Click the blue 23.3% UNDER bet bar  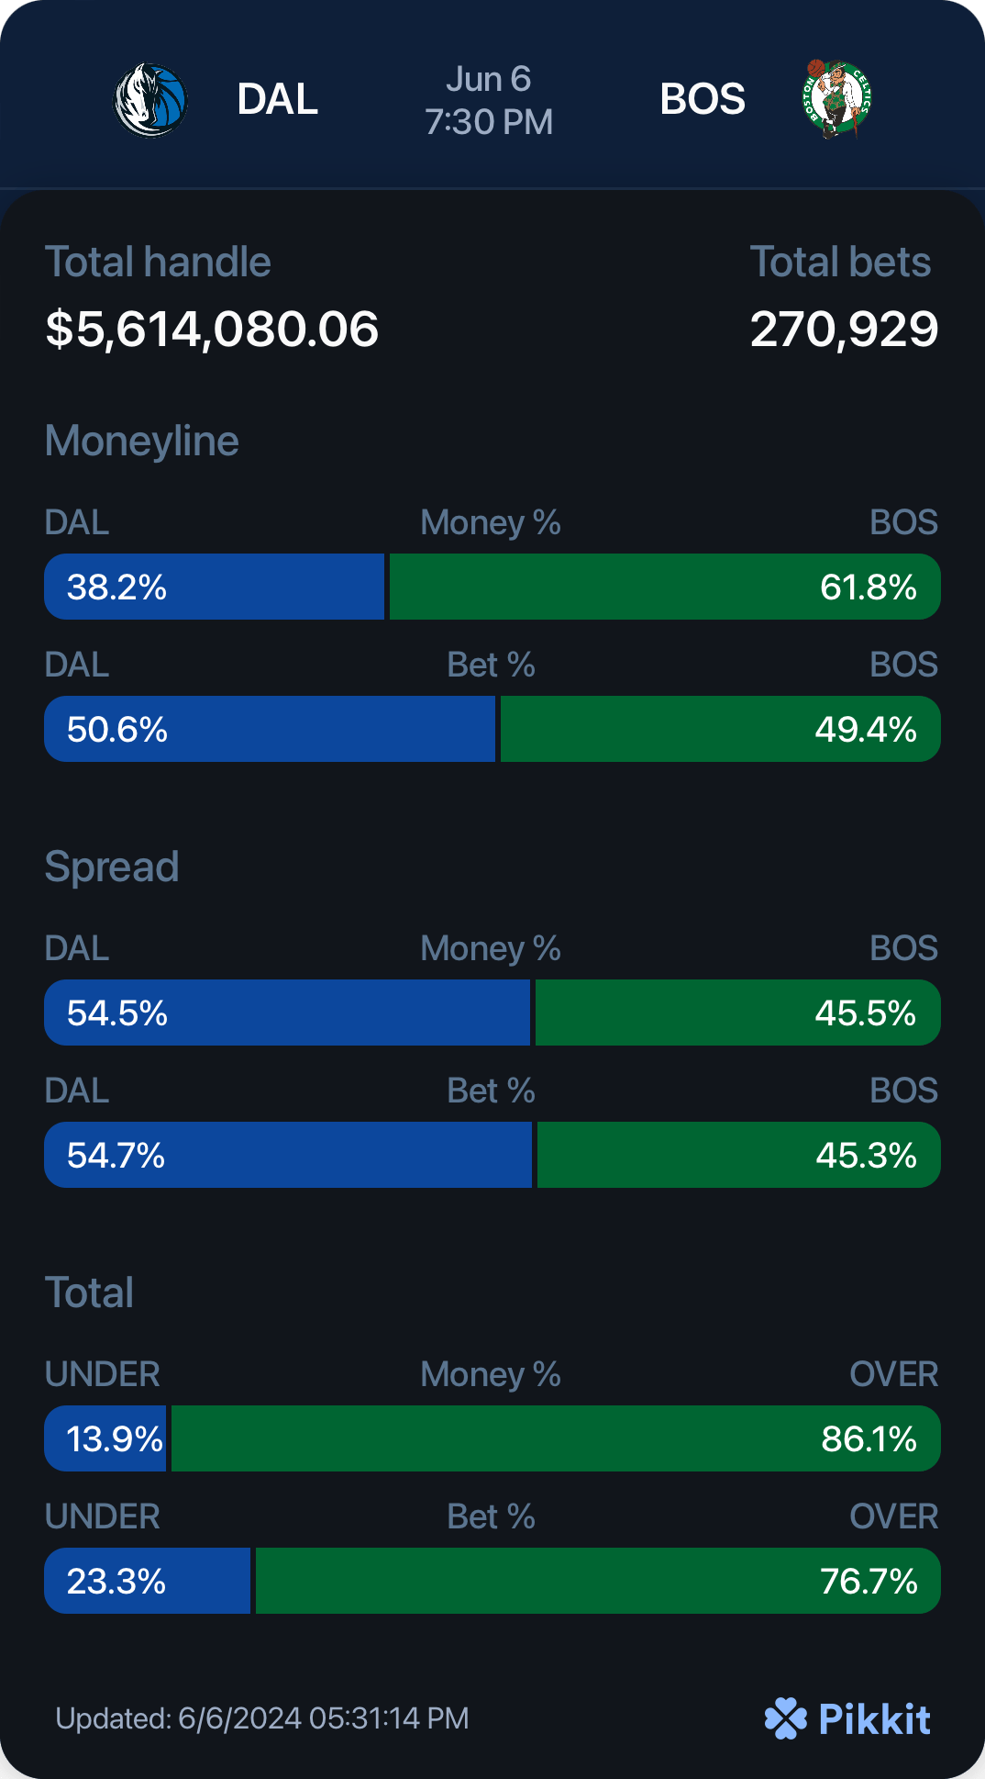pyautogui.click(x=148, y=1581)
